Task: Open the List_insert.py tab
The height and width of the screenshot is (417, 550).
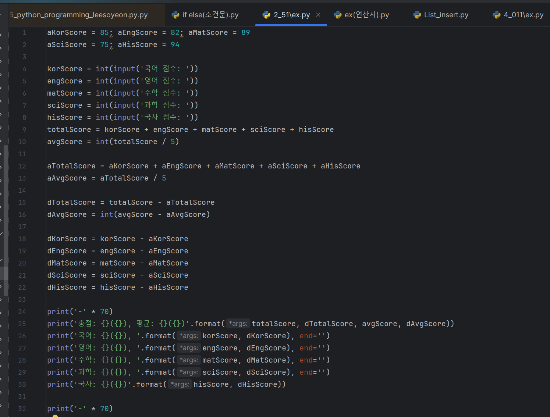Action: click(x=441, y=15)
